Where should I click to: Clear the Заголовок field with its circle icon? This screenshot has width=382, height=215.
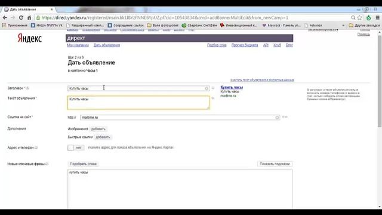coord(207,88)
